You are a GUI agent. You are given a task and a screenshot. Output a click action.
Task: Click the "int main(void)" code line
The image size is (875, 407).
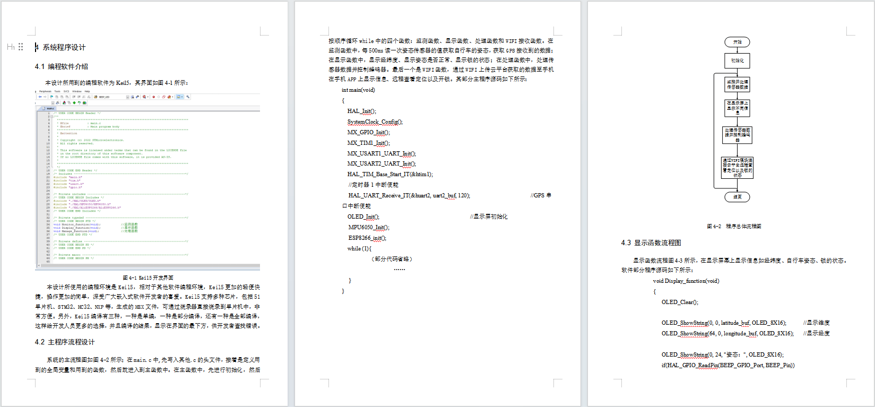(x=358, y=90)
